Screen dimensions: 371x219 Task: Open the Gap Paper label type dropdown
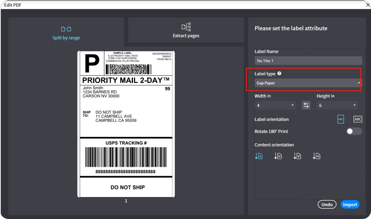point(308,83)
